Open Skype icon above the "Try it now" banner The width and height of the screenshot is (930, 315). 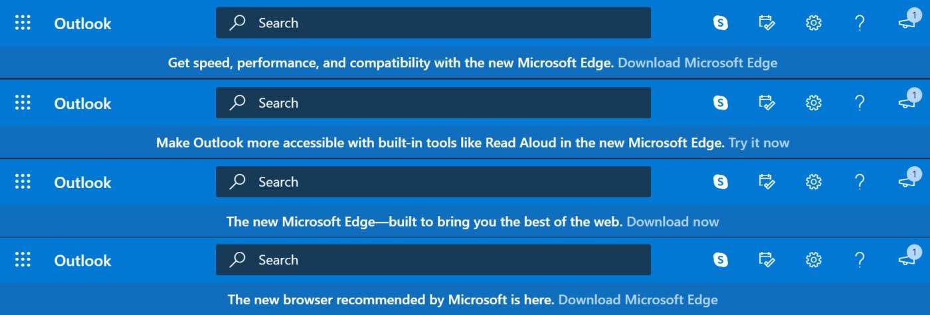click(x=720, y=103)
